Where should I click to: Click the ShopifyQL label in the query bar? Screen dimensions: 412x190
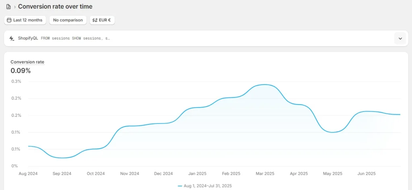click(28, 38)
